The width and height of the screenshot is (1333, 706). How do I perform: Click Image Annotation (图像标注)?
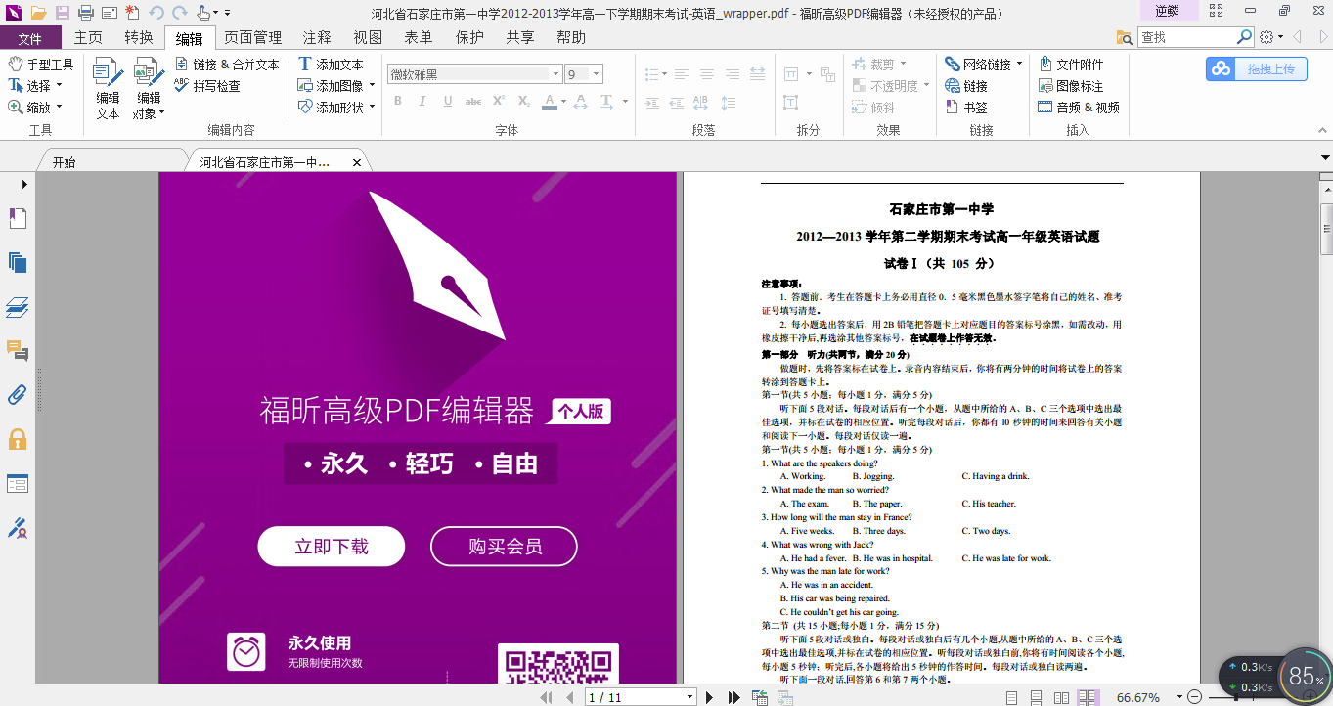[x=1071, y=86]
